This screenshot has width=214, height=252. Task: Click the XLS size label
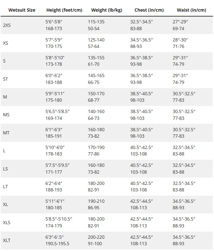6,223
